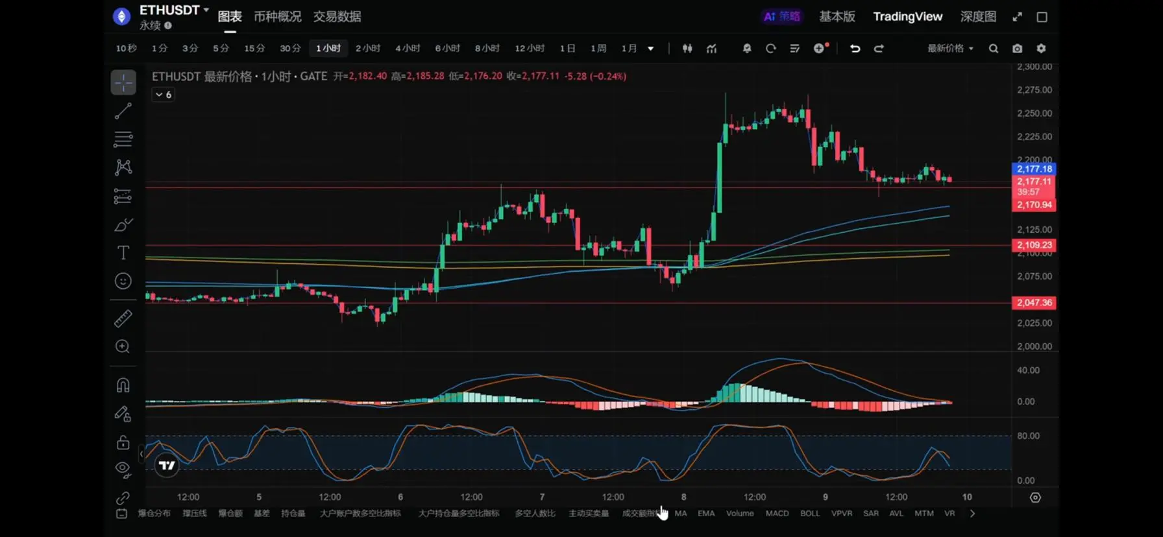
Task: Open the symbol search magnifier
Action: pos(994,49)
